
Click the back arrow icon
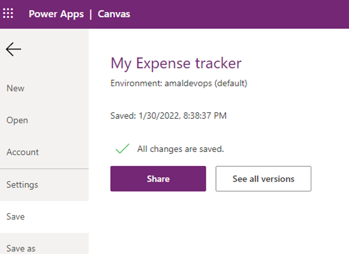tap(13, 49)
